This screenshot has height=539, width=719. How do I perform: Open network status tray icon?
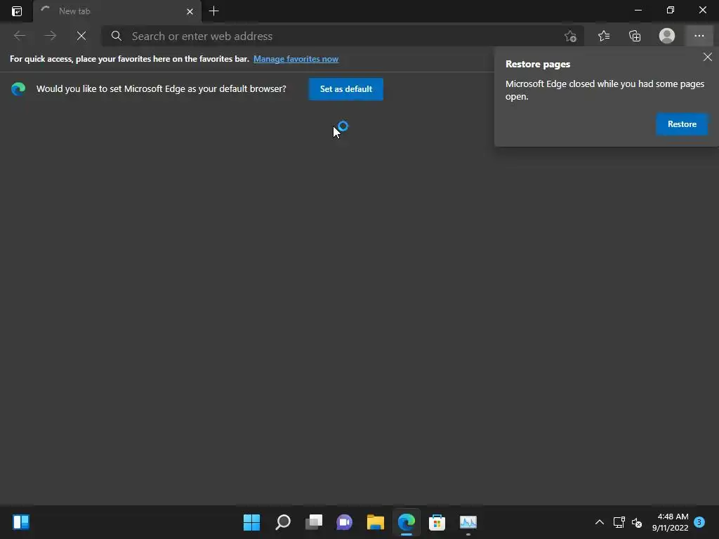tap(619, 522)
